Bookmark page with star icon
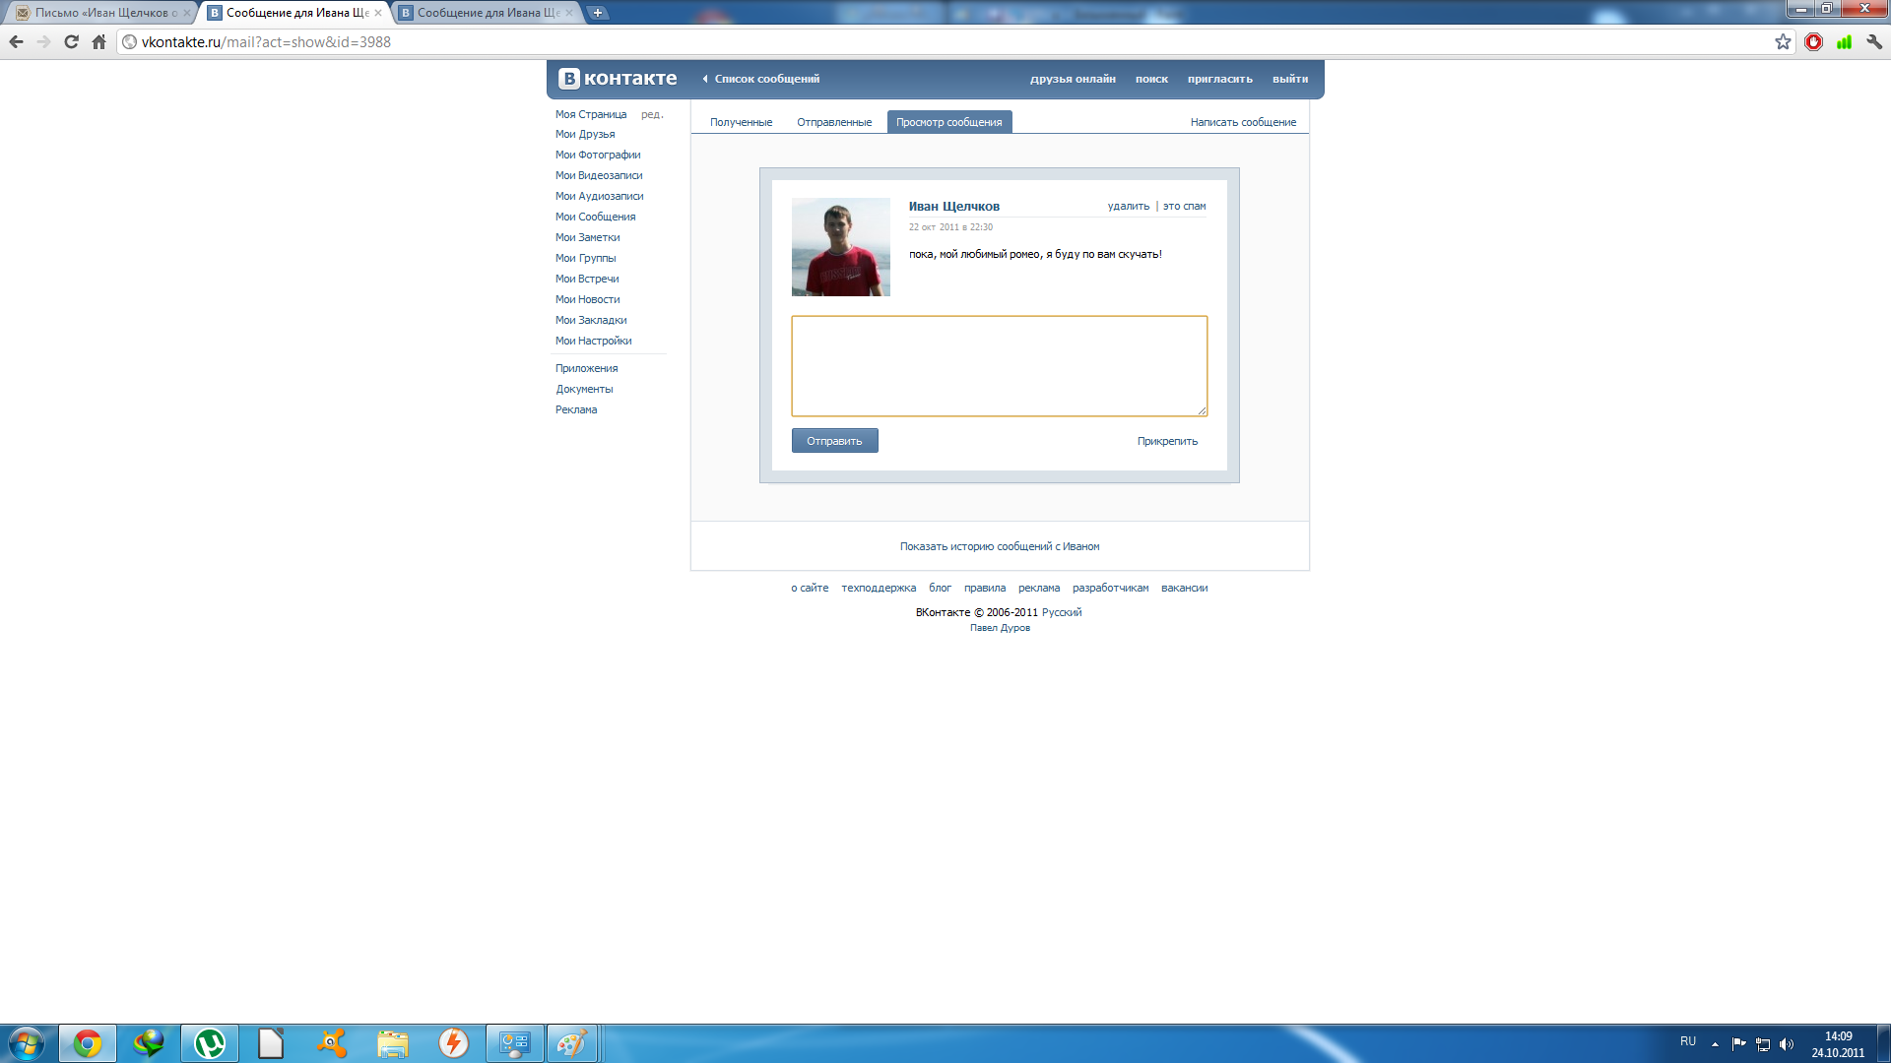This screenshot has height=1063, width=1891. 1783,42
